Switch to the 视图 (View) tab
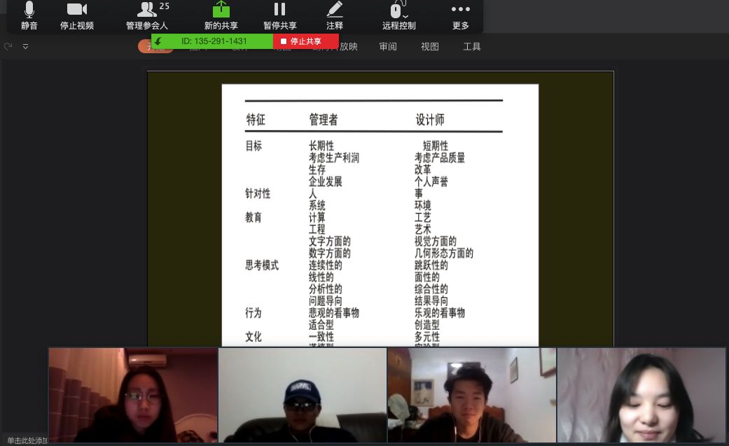729x446 pixels. (430, 47)
